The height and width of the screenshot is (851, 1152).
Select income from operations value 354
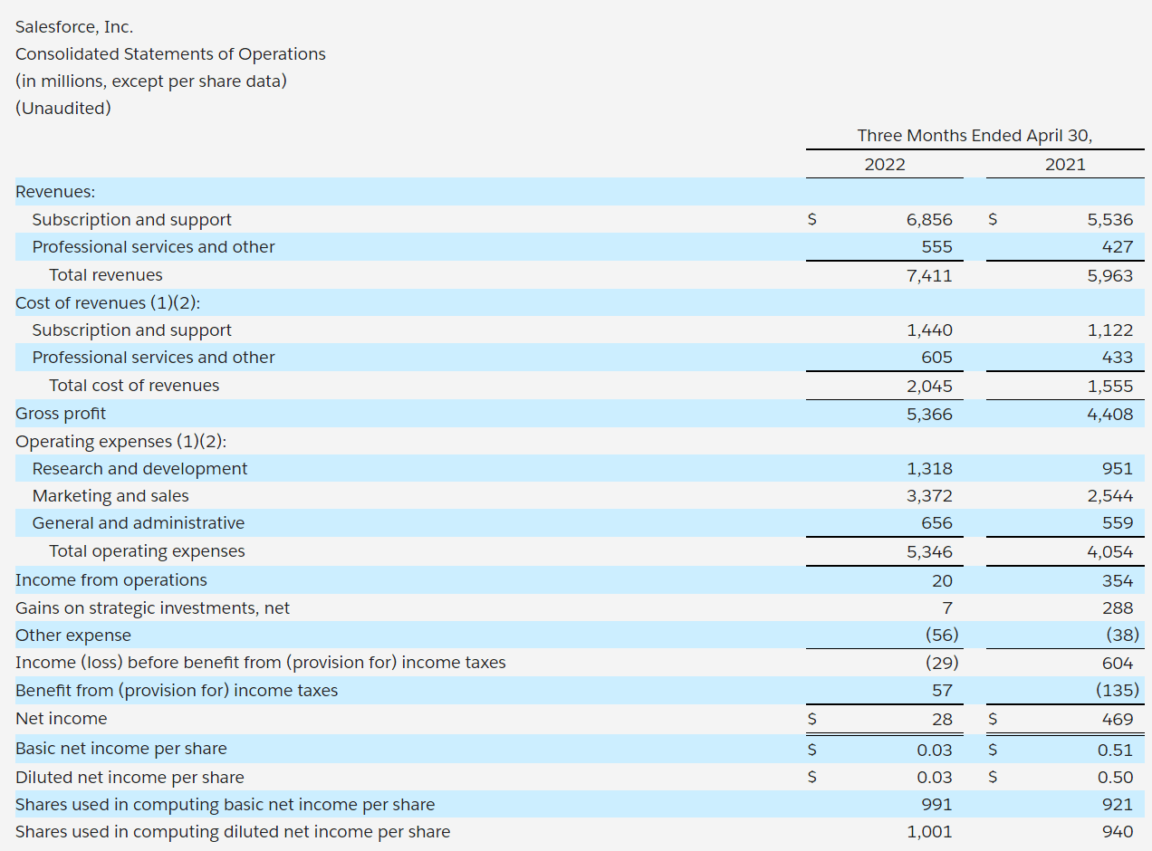[x=1118, y=580]
